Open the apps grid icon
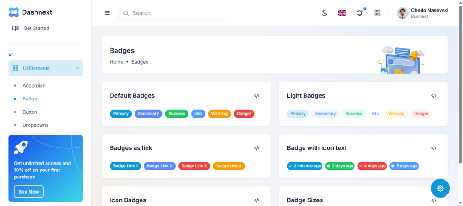The width and height of the screenshot is (463, 206). (377, 13)
